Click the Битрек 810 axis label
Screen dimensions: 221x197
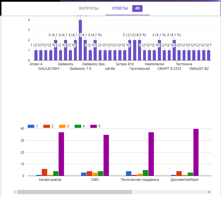pos(125,64)
